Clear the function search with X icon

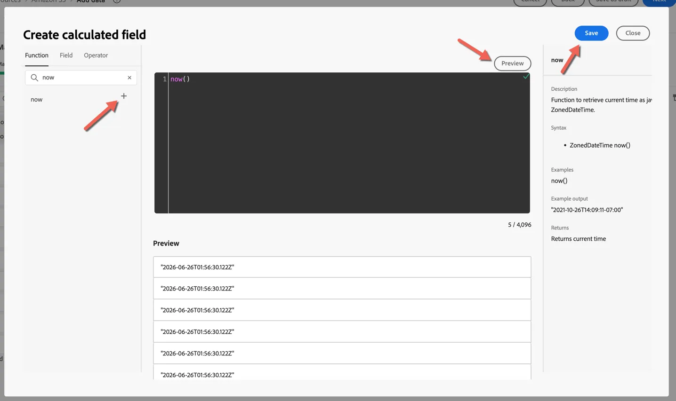pyautogui.click(x=129, y=78)
